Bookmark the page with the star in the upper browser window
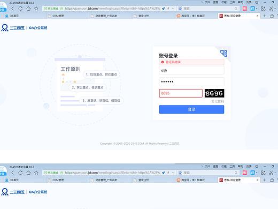 click(x=36, y=9)
